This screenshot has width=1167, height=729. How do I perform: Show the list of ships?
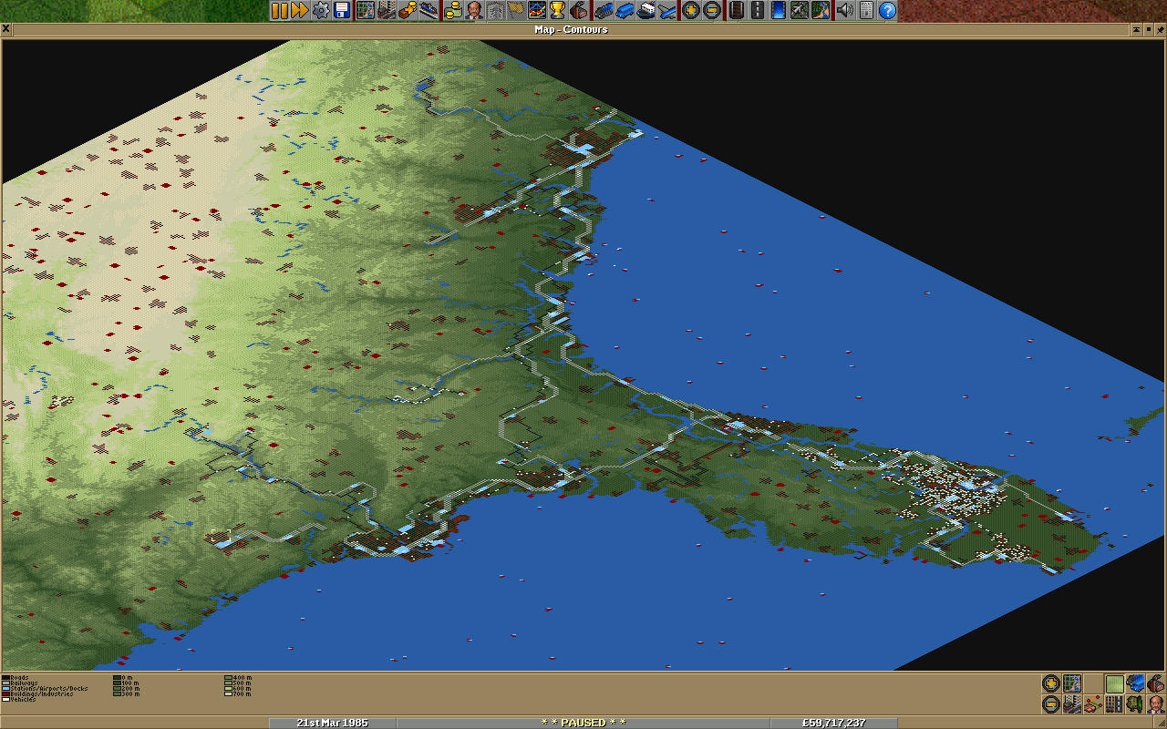pyautogui.click(x=646, y=11)
